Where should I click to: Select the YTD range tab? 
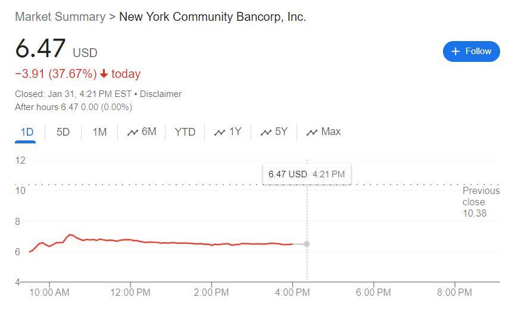pyautogui.click(x=185, y=132)
